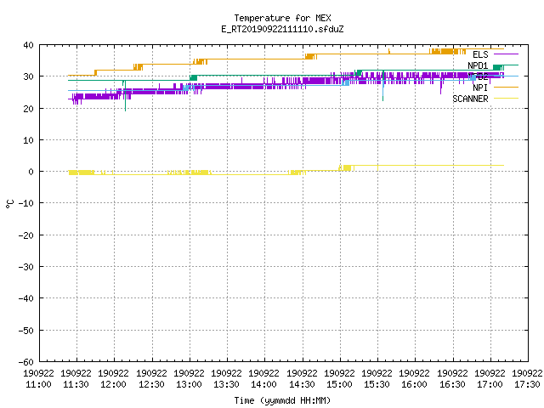Image resolution: width=544 pixels, height=408 pixels.
Task: Click the x-axis tick label 13:00
Action: pos(189,384)
